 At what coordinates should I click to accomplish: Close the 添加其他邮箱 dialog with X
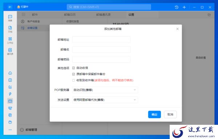(x=177, y=29)
